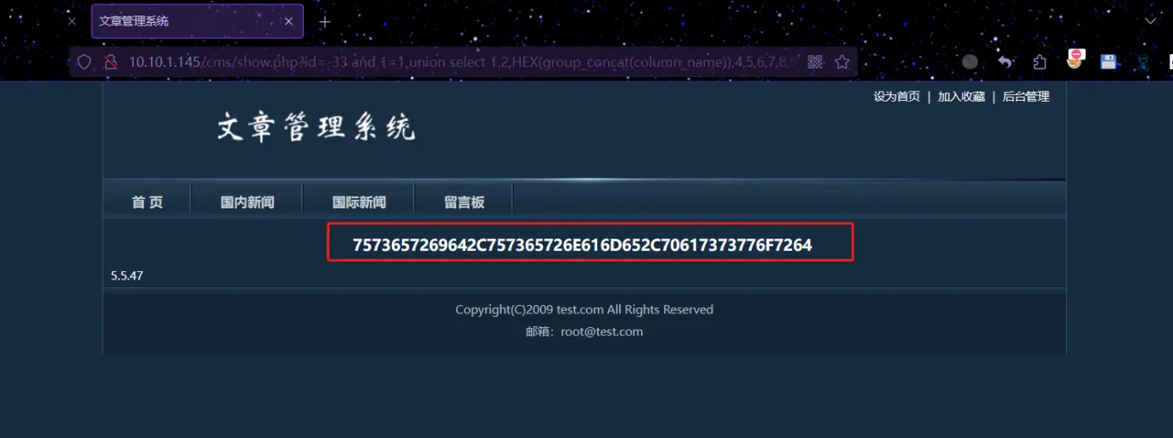Click the blue floppy disk extension icon
This screenshot has width=1173, height=438.
(x=1108, y=62)
